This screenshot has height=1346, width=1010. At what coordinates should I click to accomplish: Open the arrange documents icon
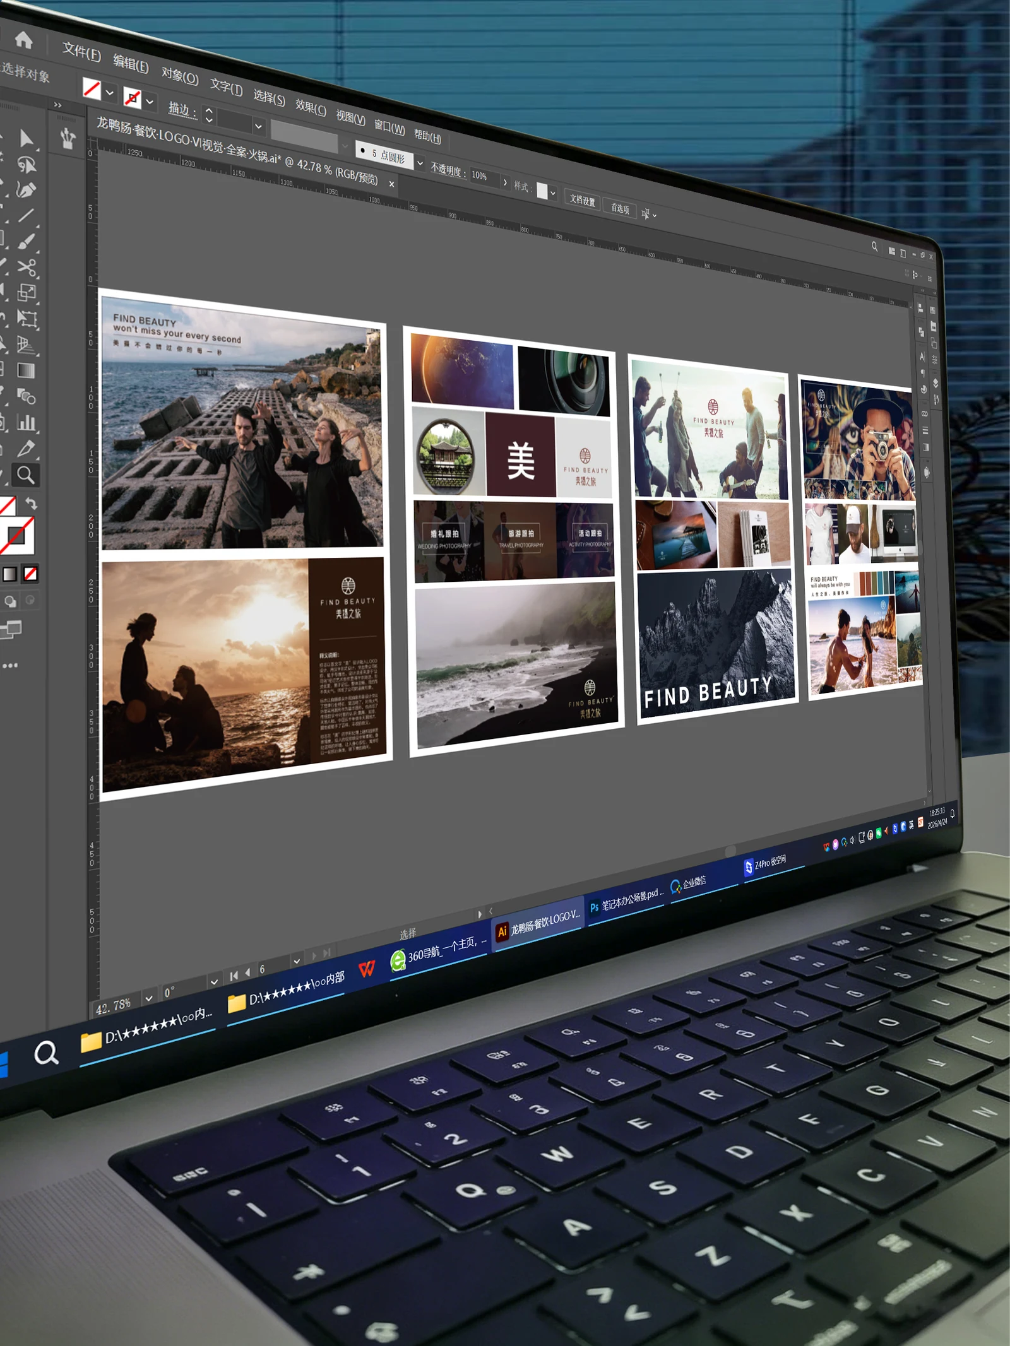point(892,251)
